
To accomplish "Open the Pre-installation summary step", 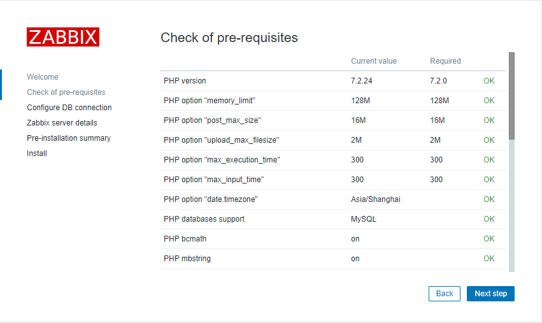I will 69,138.
